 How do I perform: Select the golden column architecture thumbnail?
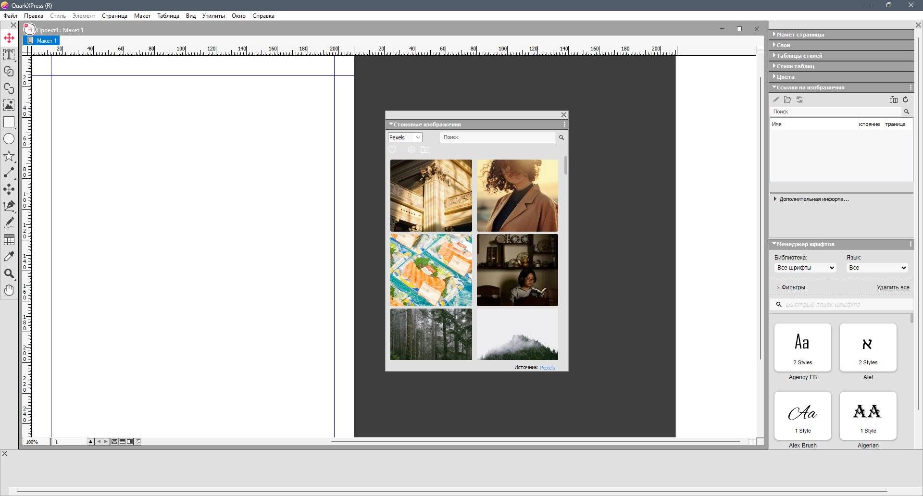click(x=431, y=196)
